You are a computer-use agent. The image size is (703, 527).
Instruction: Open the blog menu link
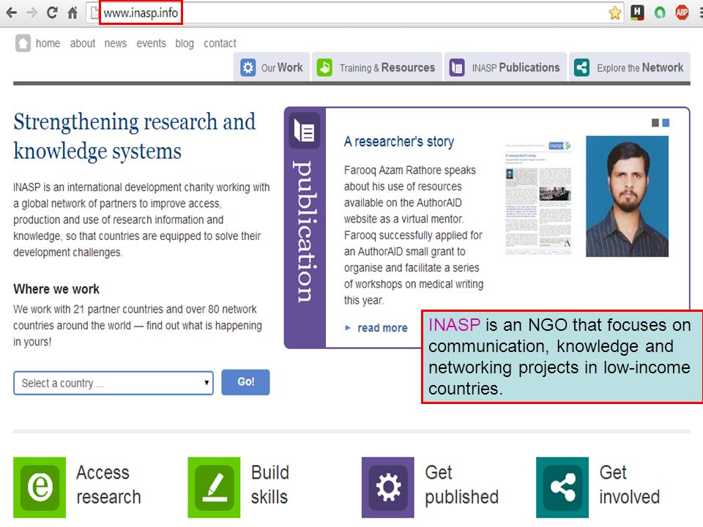pyautogui.click(x=185, y=43)
